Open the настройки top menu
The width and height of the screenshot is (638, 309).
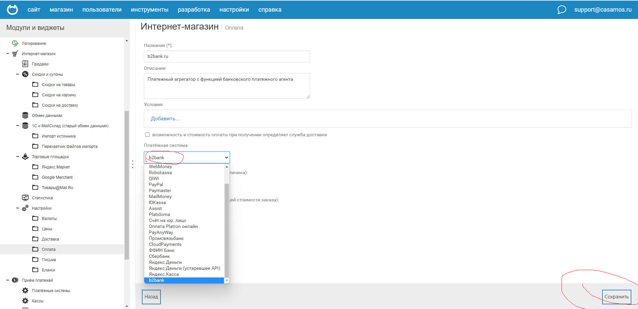tap(234, 10)
